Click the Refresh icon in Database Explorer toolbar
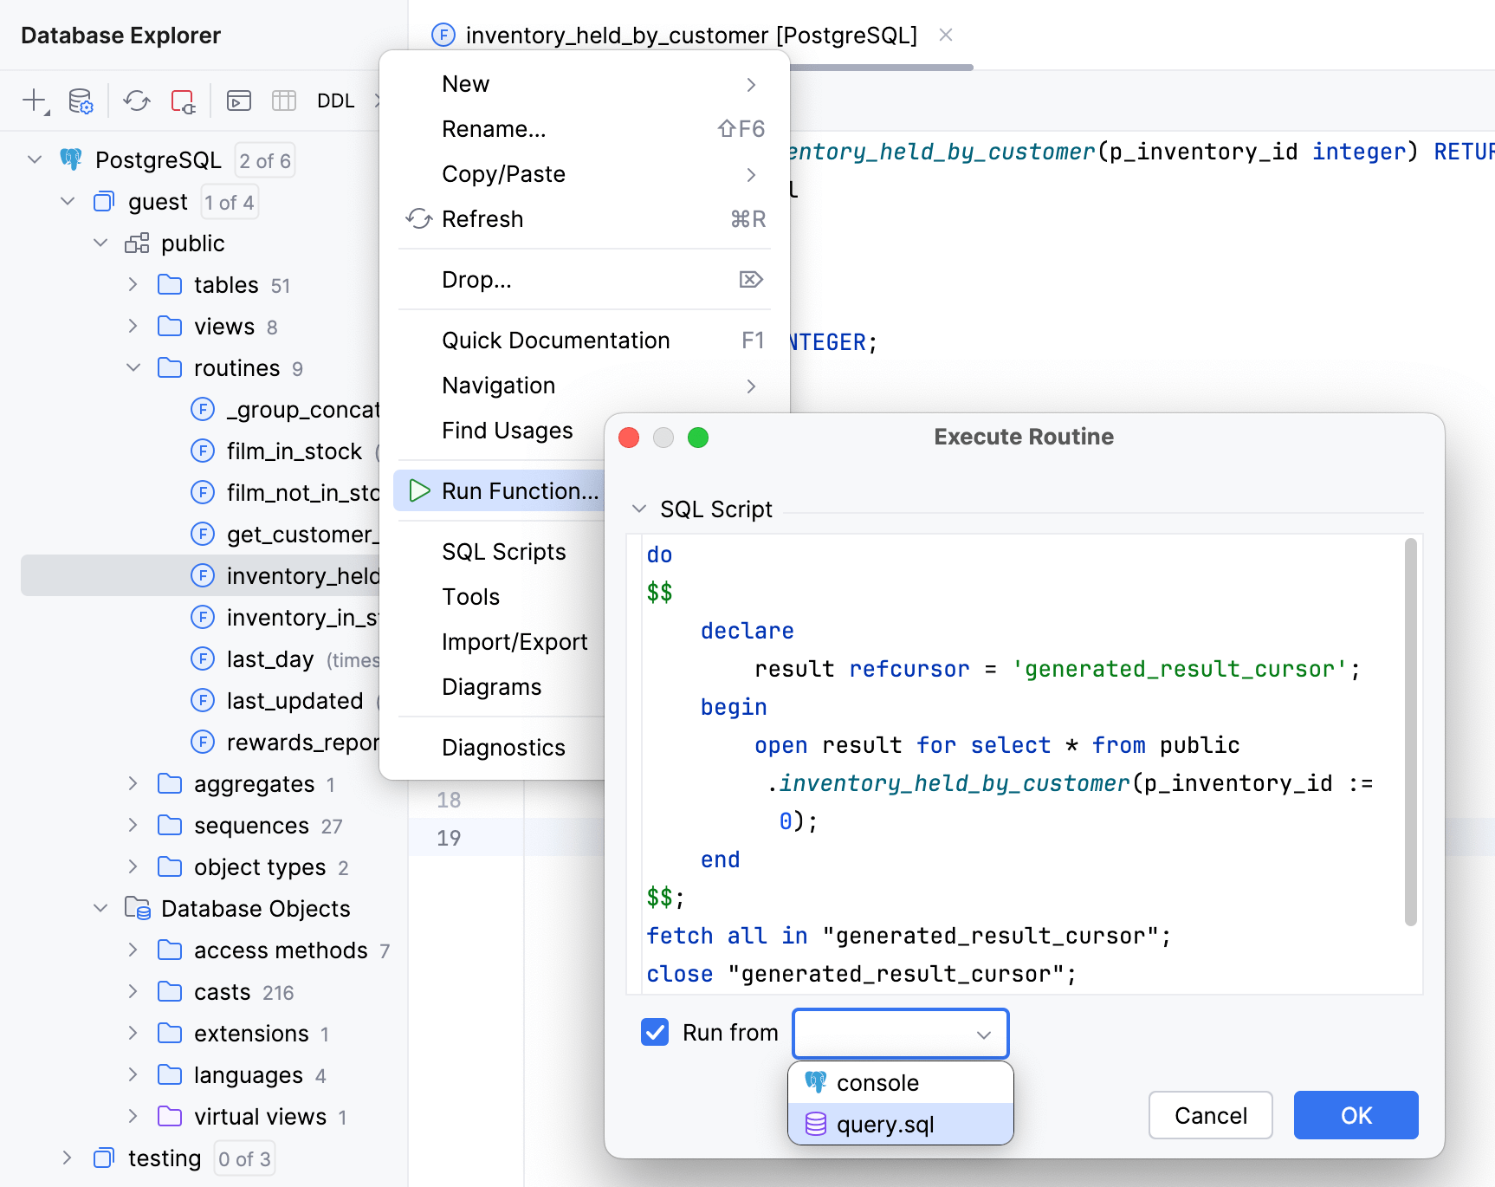Viewport: 1495px width, 1187px height. click(137, 101)
